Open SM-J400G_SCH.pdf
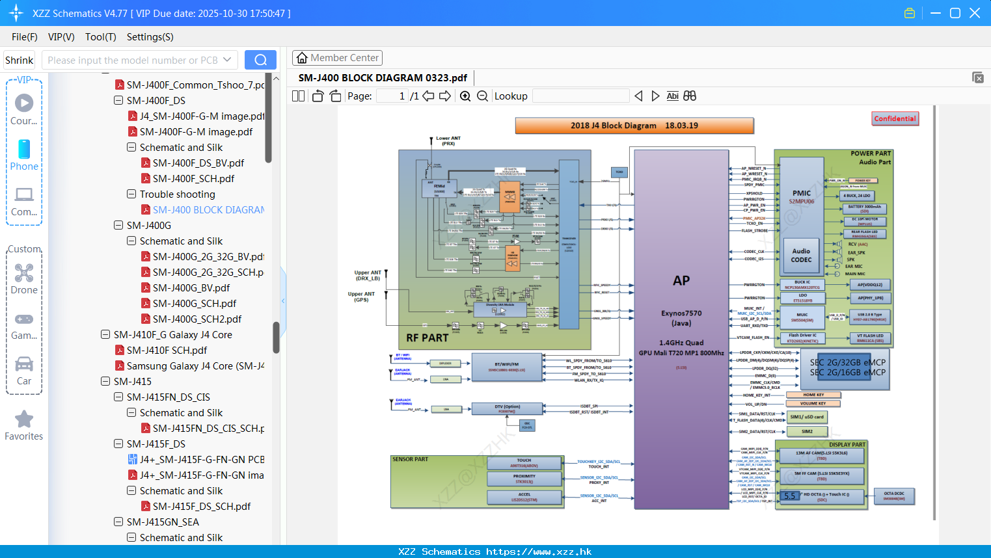The image size is (991, 558). click(189, 303)
